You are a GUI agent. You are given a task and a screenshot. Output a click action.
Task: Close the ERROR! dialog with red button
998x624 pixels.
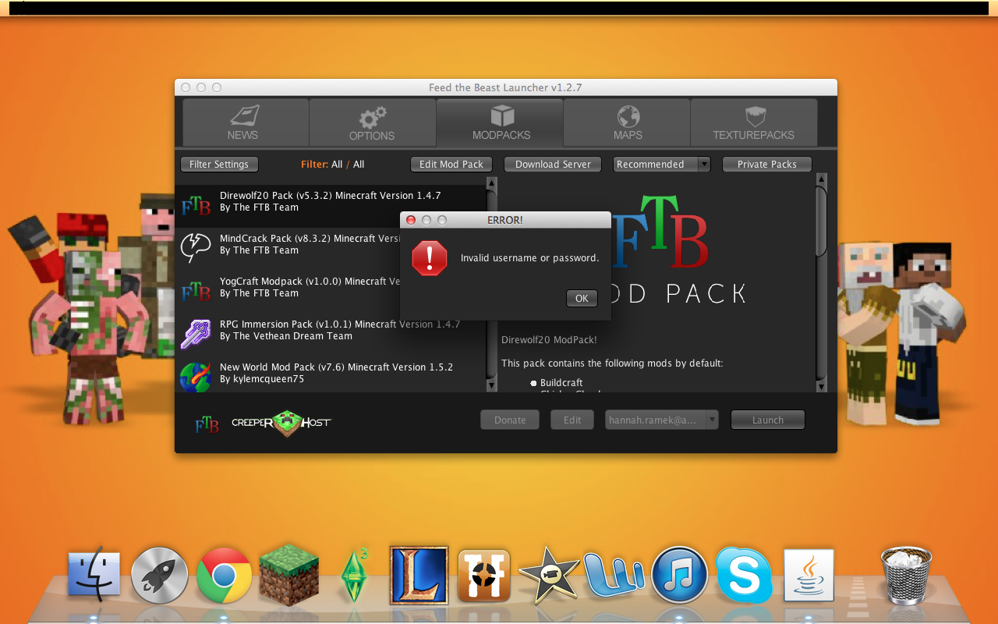tap(411, 220)
